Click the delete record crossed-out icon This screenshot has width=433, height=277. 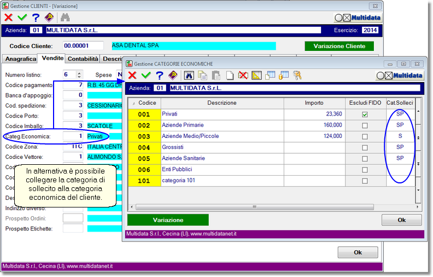pos(243,75)
